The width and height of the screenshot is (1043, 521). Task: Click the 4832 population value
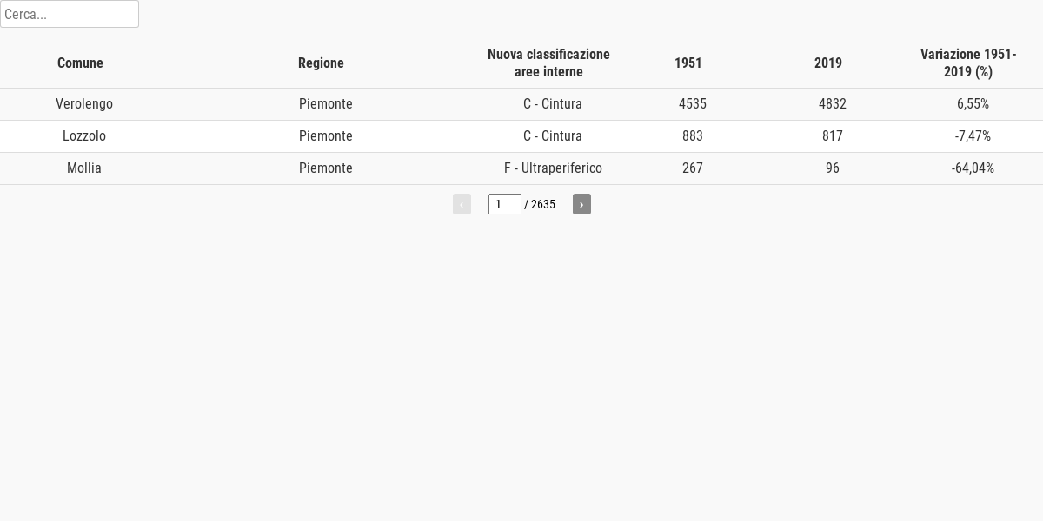click(833, 104)
